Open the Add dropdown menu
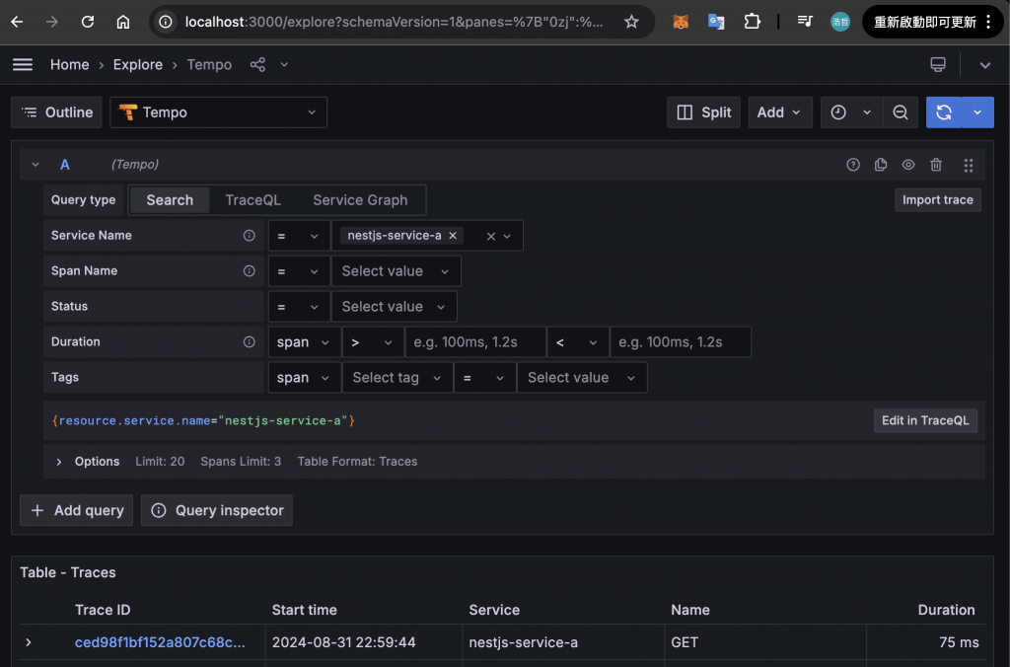Viewport: 1010px width, 667px height. [x=779, y=112]
